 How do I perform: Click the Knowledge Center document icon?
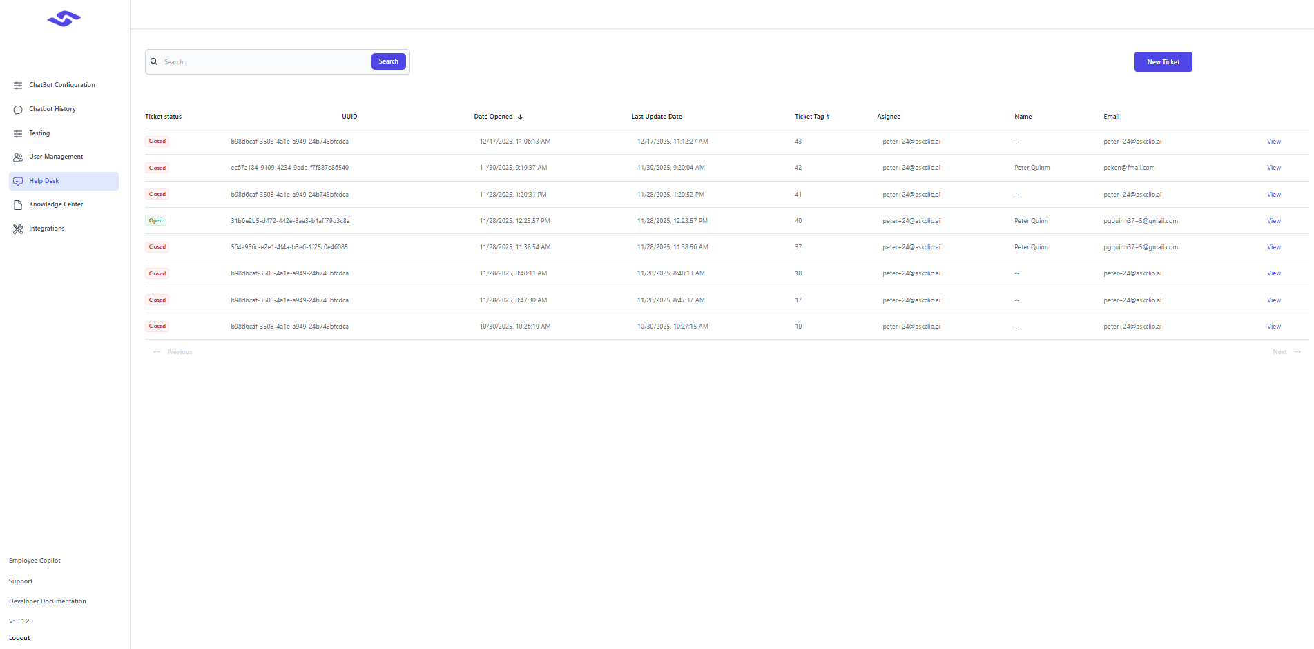click(18, 205)
